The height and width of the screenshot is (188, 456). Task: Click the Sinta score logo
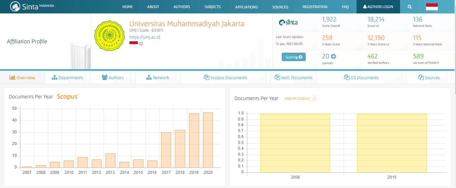click(x=288, y=22)
